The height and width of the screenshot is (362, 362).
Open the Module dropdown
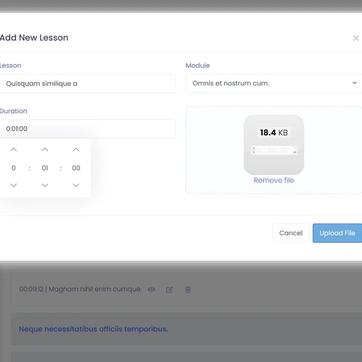click(x=274, y=83)
